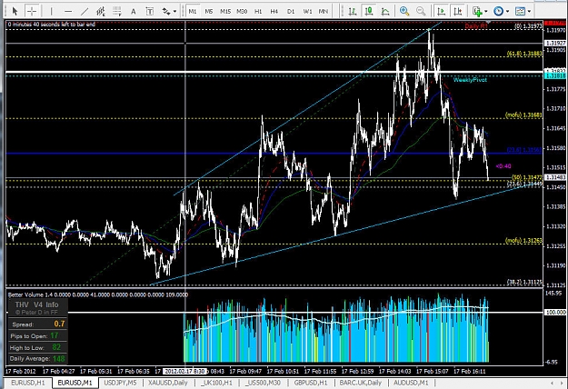Switch to the H4 timeframe
Image resolution: width=568 pixels, height=389 pixels.
tap(274, 12)
